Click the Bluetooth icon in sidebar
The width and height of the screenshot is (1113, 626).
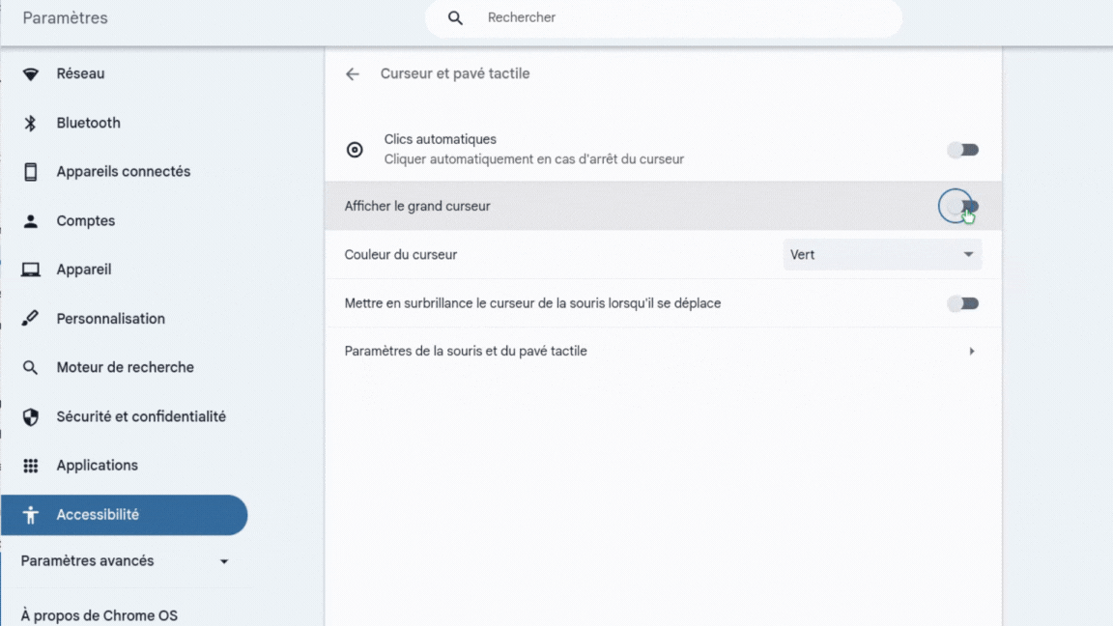pyautogui.click(x=31, y=123)
